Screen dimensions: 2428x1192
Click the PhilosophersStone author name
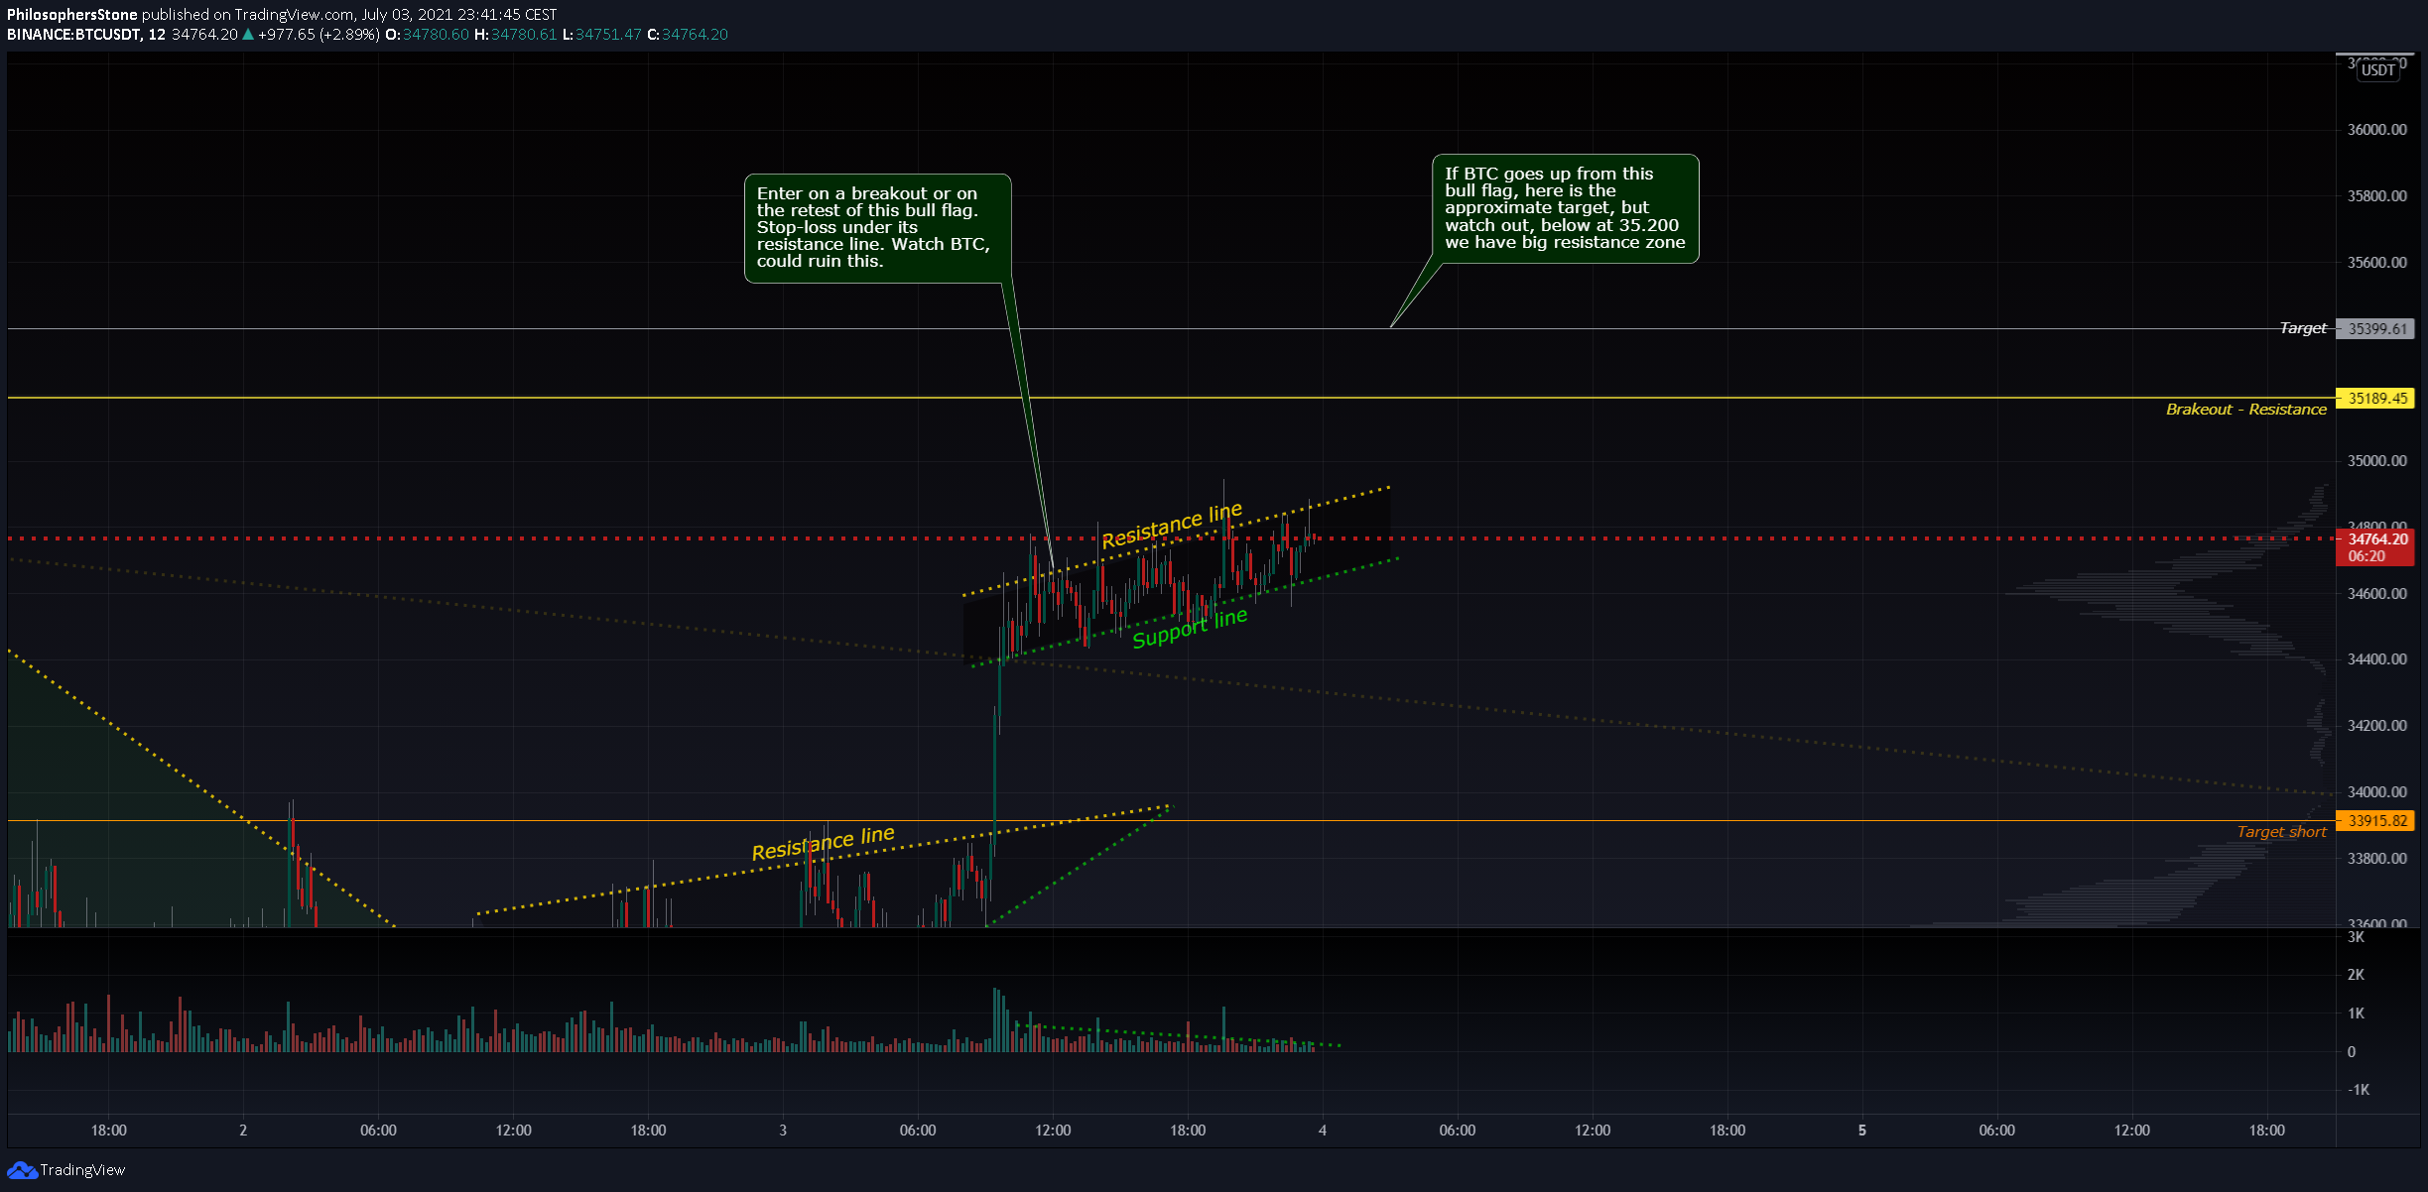pyautogui.click(x=72, y=15)
